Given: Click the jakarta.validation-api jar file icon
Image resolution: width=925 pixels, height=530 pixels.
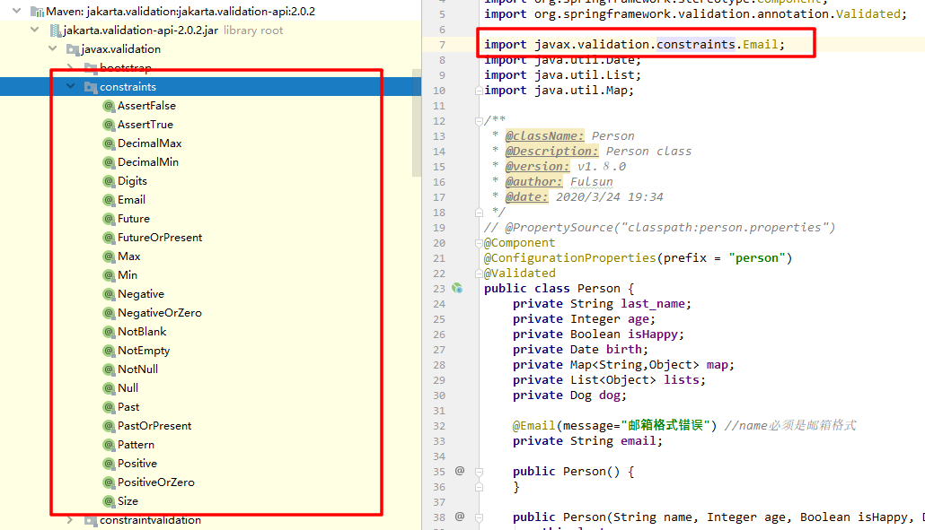Looking at the screenshot, I should (x=55, y=30).
